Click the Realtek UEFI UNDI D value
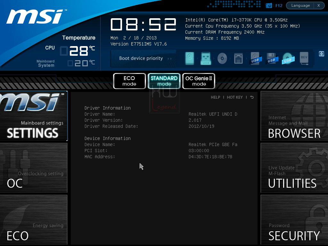Screen dimensions: 328x246 point(213,114)
